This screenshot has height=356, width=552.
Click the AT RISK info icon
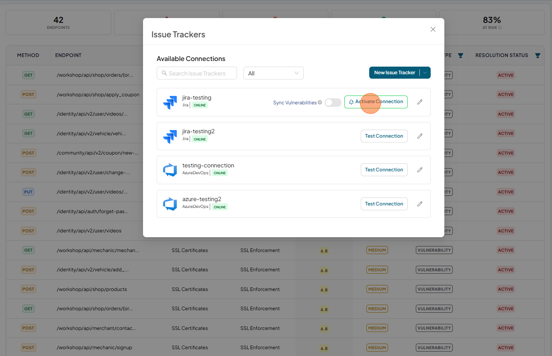click(500, 28)
